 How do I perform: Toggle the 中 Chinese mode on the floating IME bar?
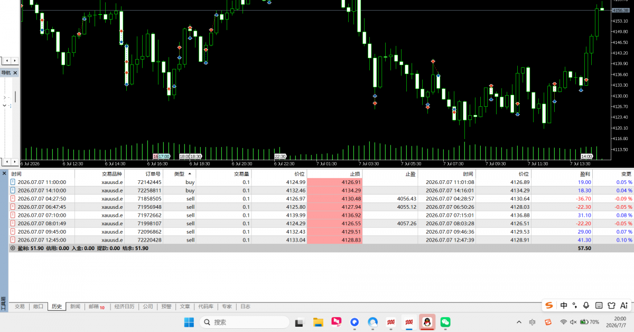[564, 305]
